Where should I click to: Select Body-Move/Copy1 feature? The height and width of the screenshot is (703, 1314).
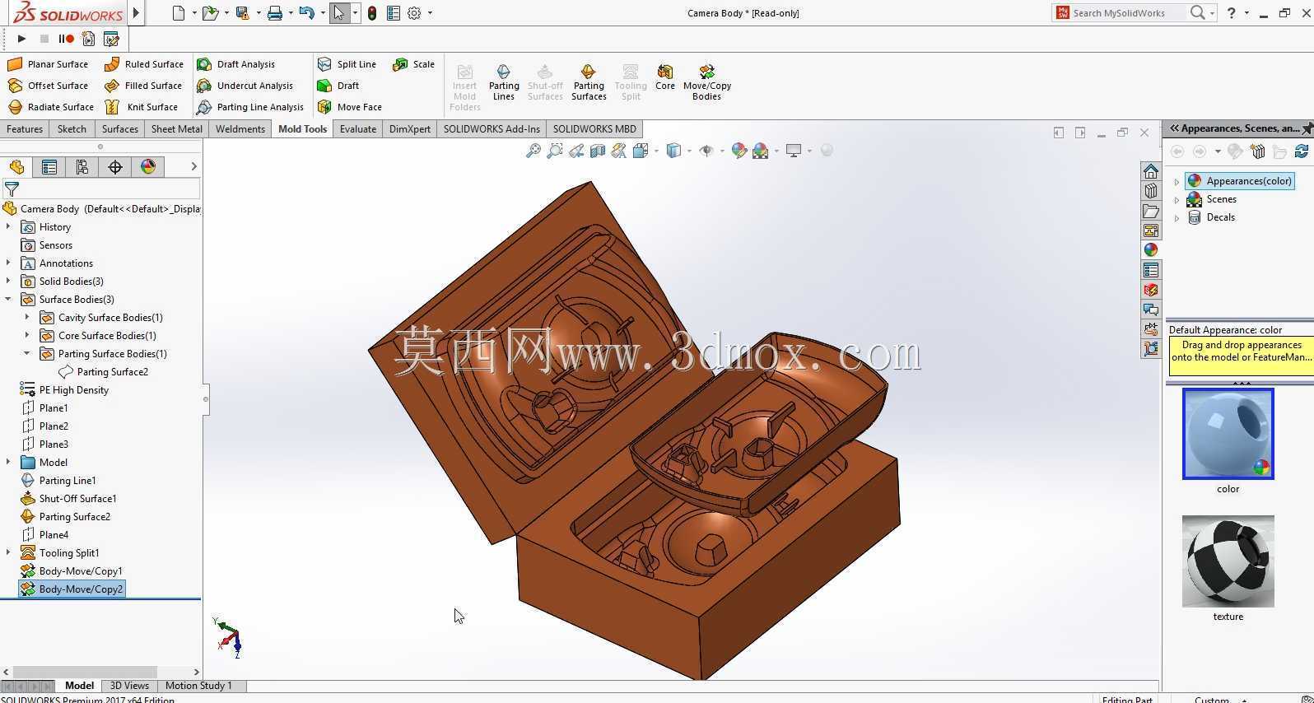tap(72, 571)
